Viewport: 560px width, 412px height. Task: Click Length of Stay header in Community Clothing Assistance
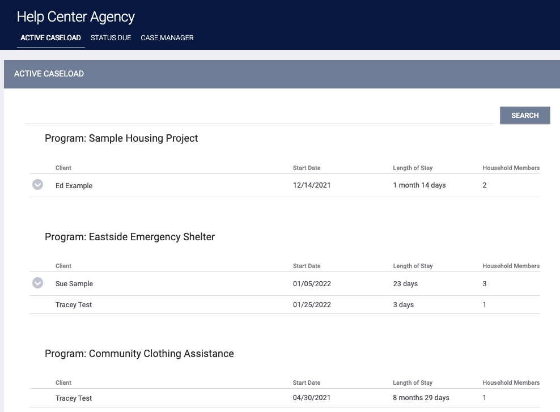click(x=413, y=383)
